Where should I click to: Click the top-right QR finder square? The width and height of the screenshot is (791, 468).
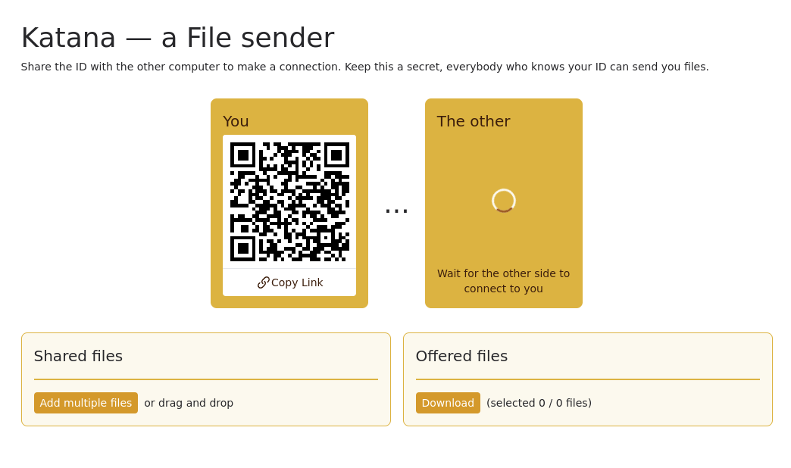coord(336,154)
